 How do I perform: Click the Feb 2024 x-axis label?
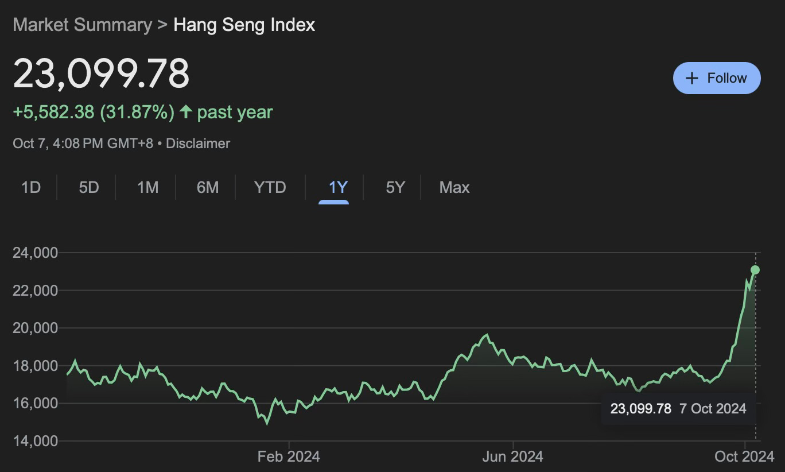pos(289,457)
